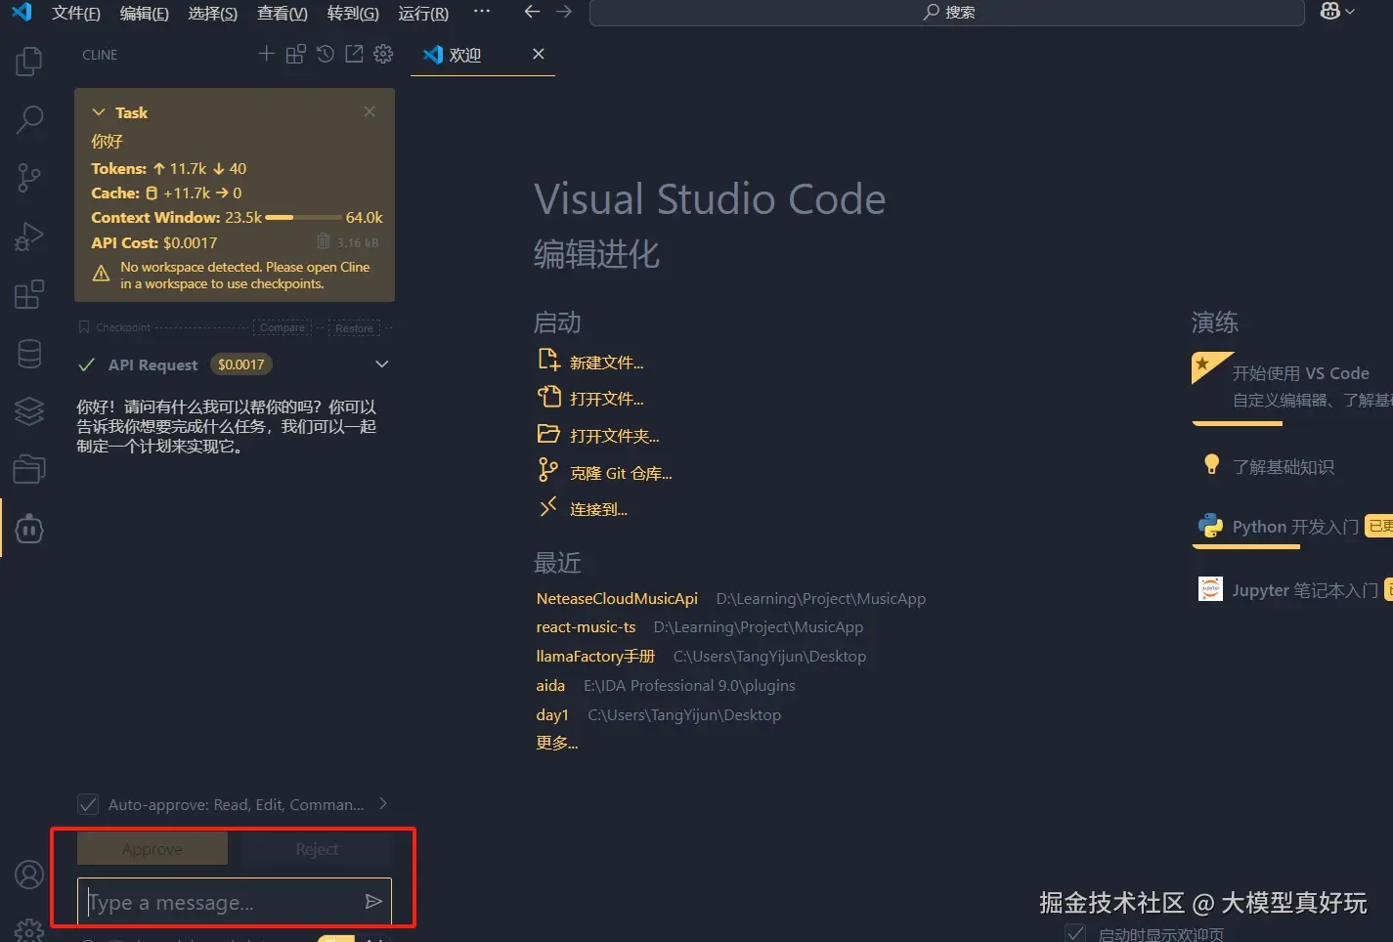
Task: Open recent project react-music-ts
Action: (x=586, y=626)
